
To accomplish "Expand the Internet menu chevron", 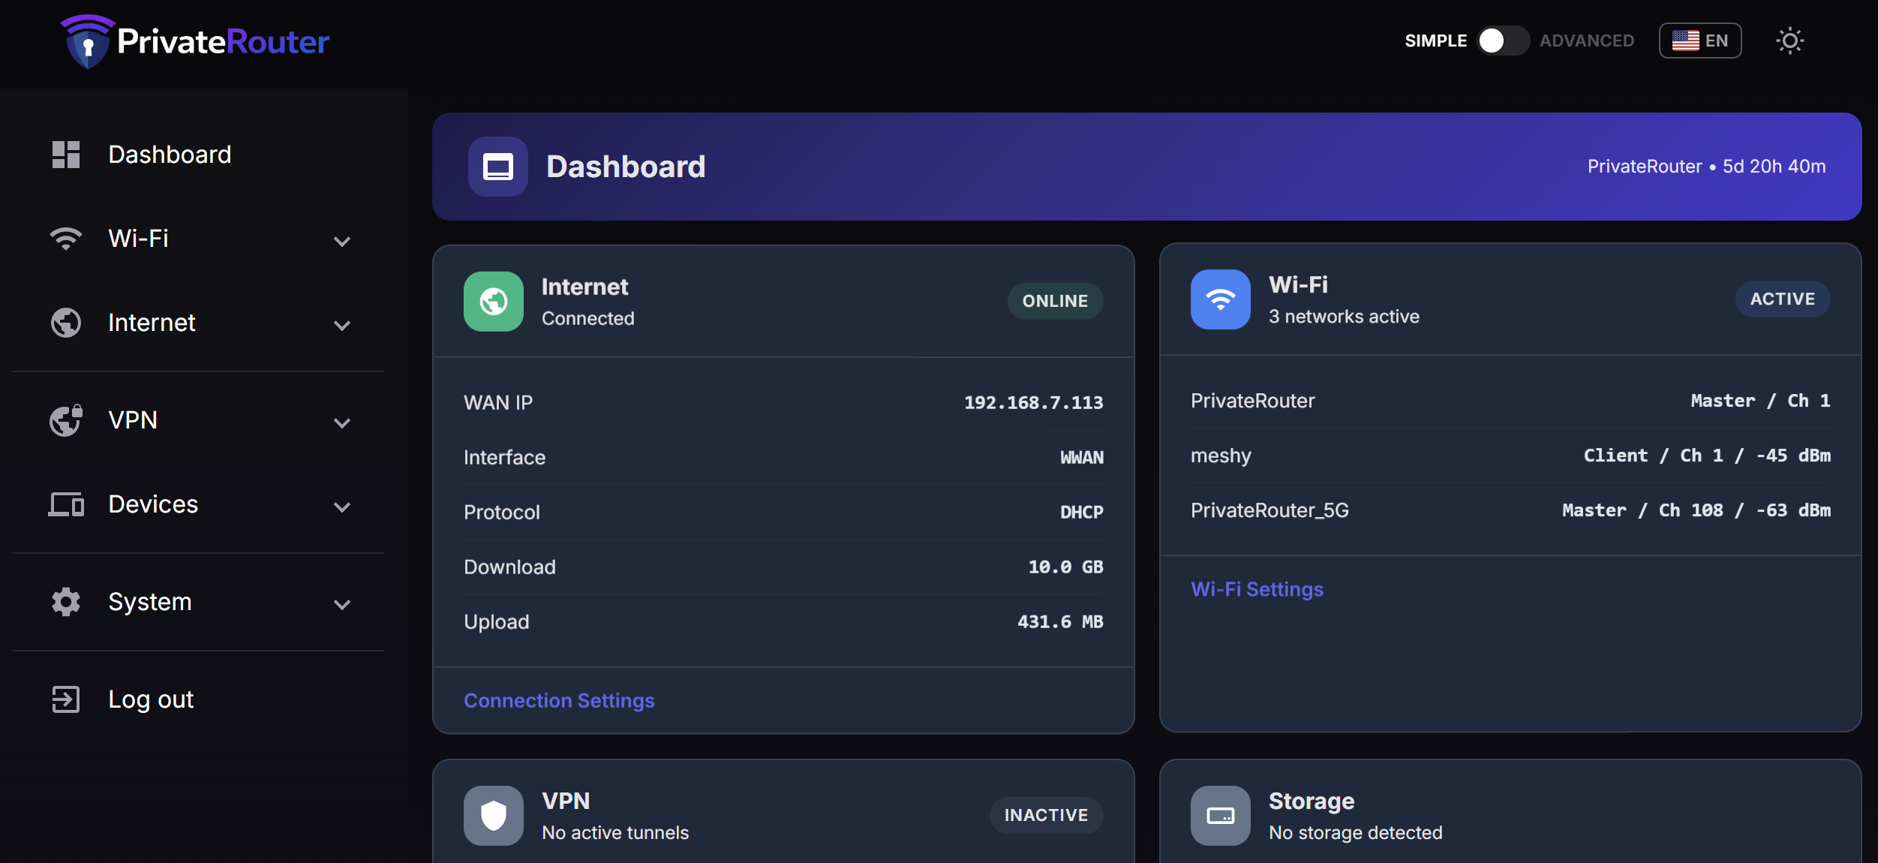I will [342, 326].
